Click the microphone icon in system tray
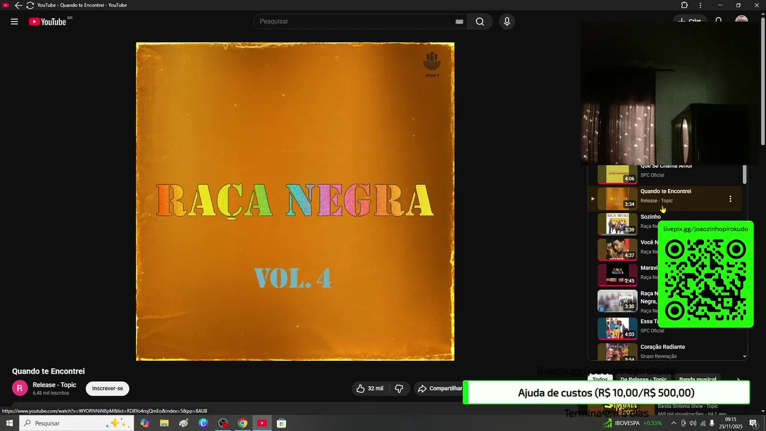Viewport: 766px width, 431px height. 712,423
